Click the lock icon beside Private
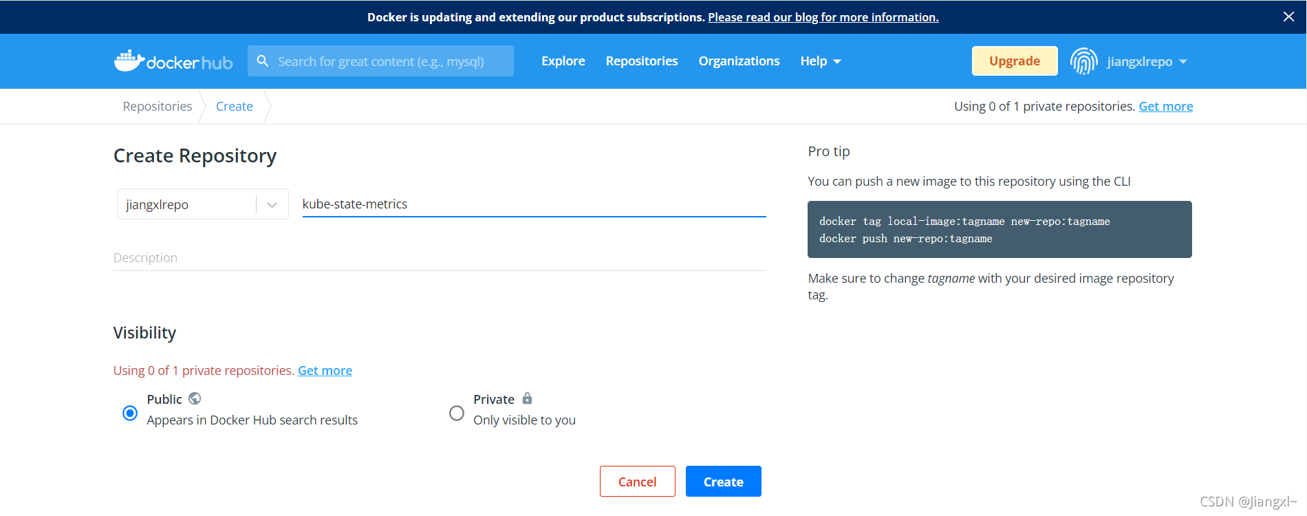 pyautogui.click(x=527, y=398)
